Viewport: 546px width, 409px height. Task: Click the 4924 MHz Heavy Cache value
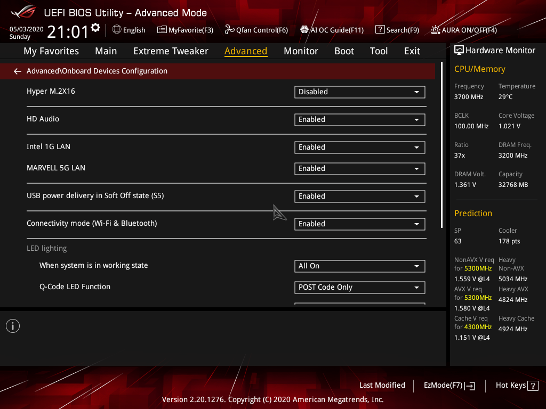tap(512, 329)
